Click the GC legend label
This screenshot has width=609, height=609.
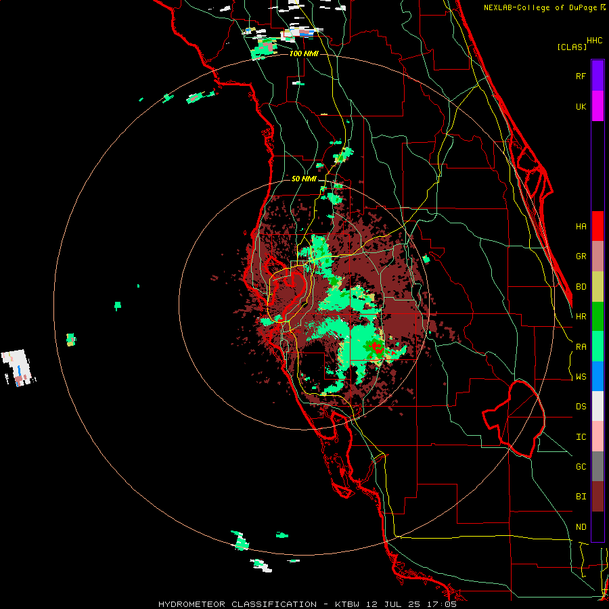coord(581,467)
